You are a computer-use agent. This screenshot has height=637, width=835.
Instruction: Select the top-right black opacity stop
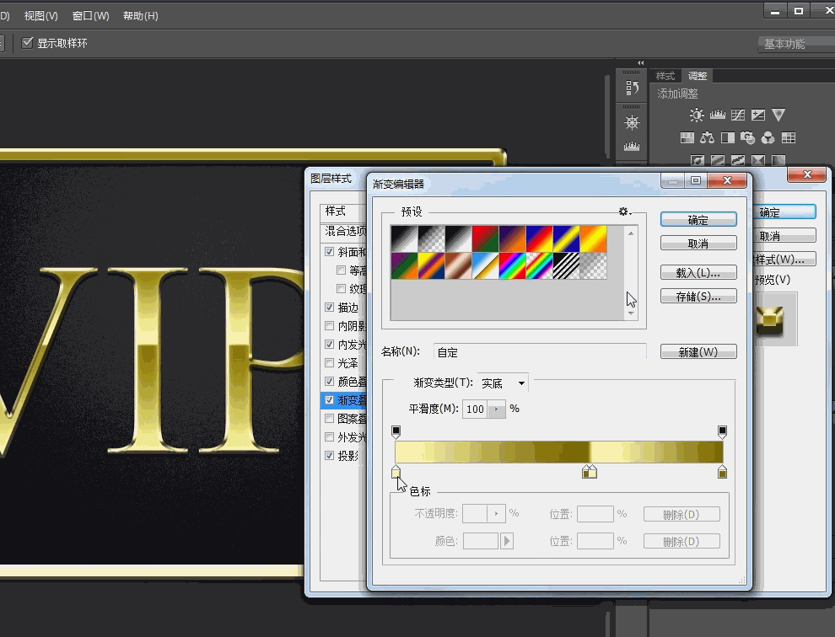722,431
